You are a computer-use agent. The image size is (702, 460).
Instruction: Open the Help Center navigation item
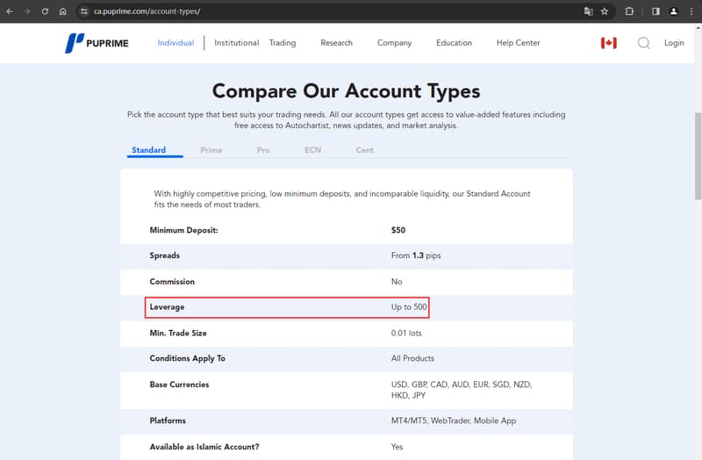click(x=518, y=43)
